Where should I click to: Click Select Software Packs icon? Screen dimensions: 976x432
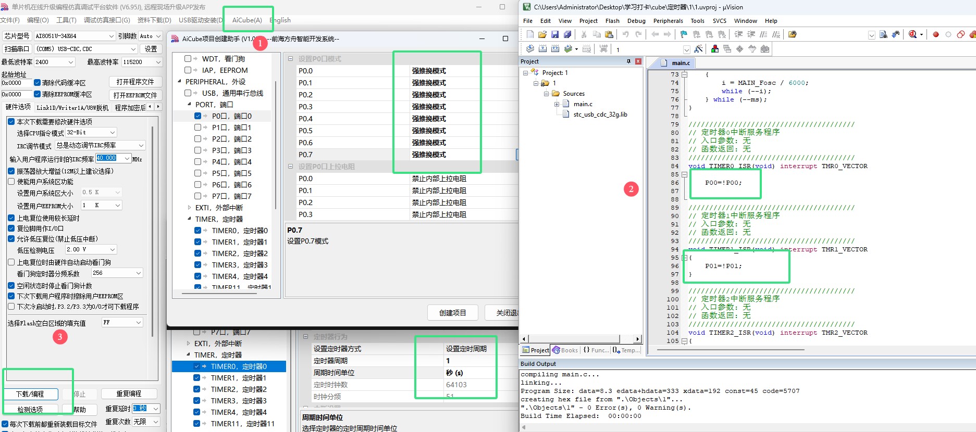(x=752, y=49)
